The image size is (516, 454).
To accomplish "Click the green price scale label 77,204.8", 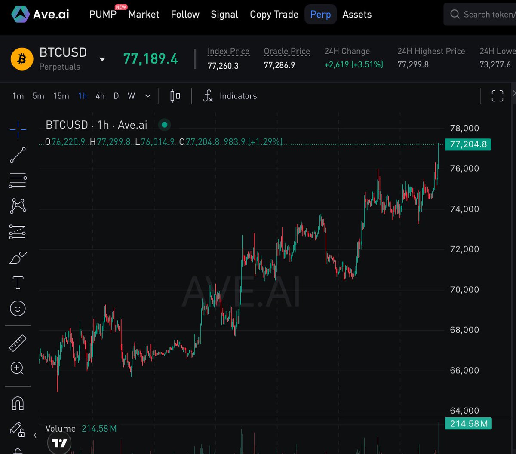I will point(468,144).
